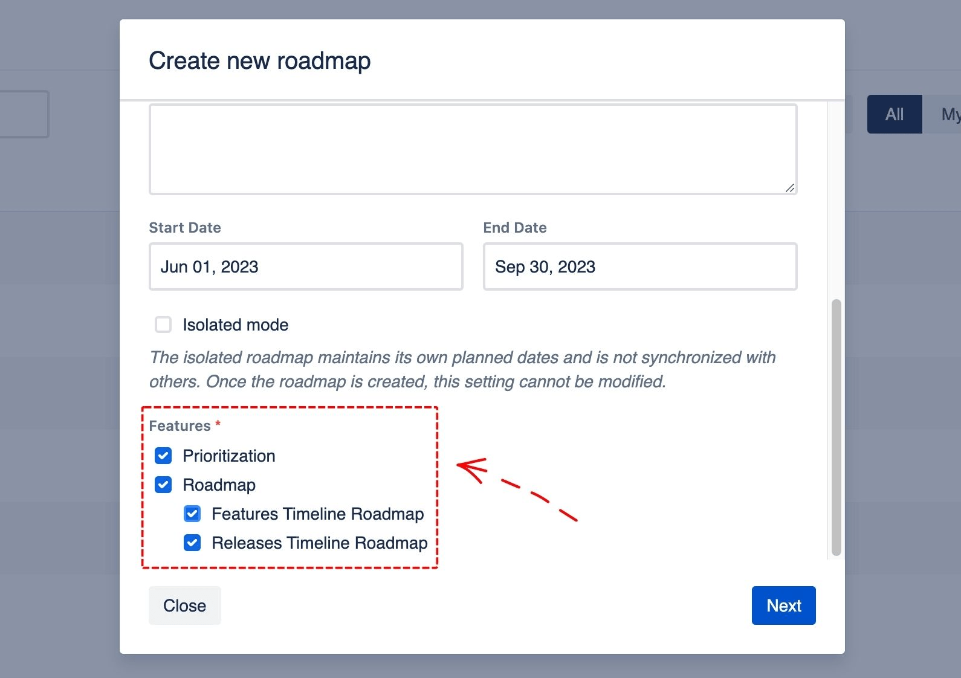Viewport: 961px width, 678px height.
Task: Click the Sep 30, 2023 date value
Action: 545,266
